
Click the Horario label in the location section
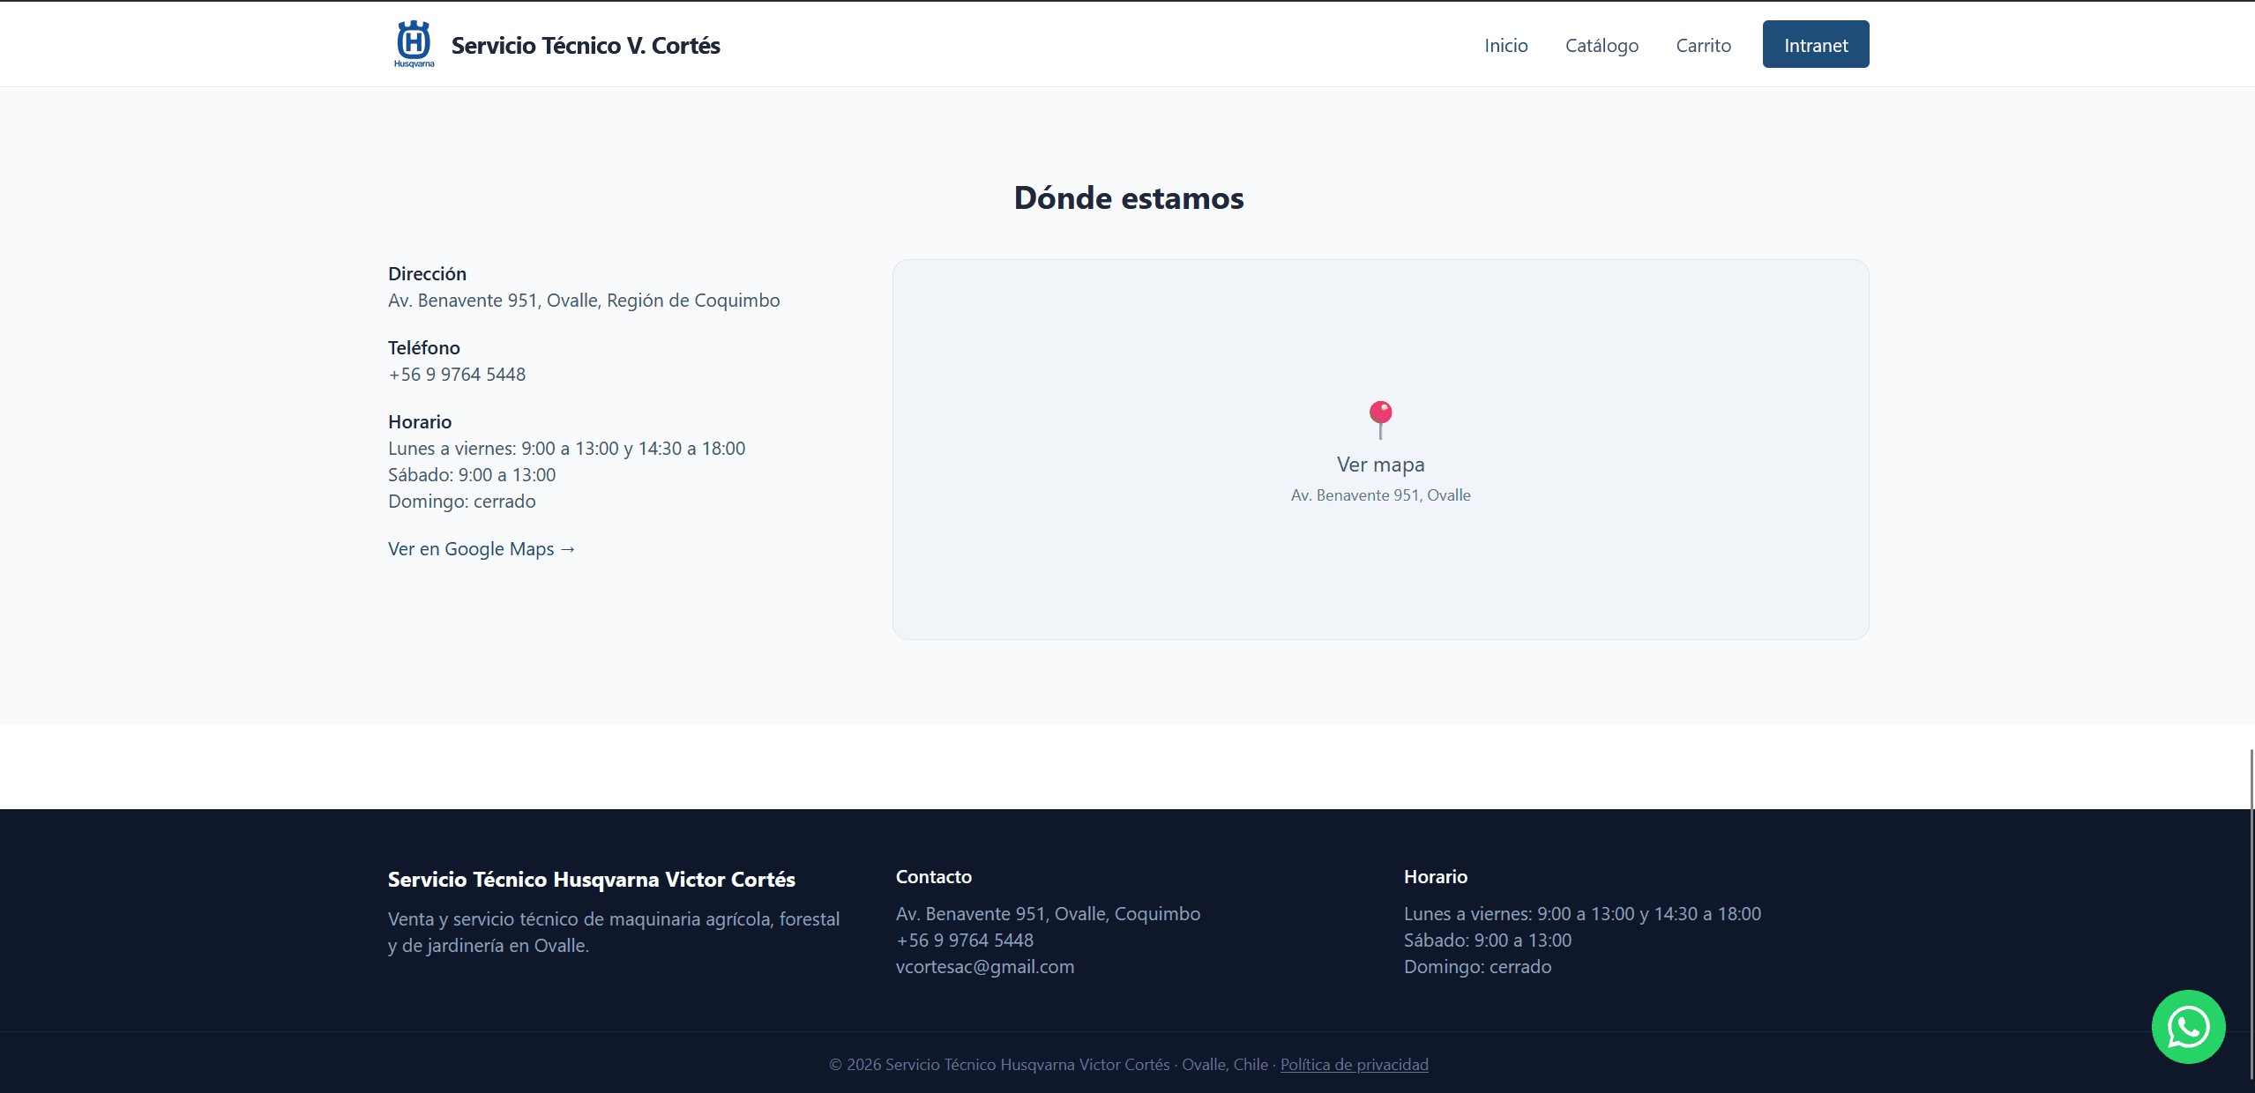[420, 422]
